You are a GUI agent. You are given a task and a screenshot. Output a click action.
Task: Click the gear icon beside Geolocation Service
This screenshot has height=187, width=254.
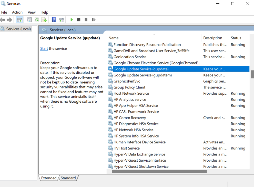coord(110,57)
